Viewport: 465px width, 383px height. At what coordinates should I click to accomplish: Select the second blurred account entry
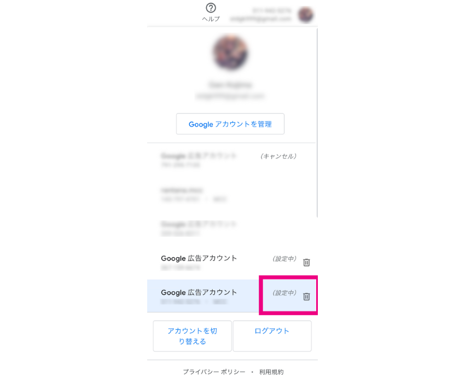(232, 194)
